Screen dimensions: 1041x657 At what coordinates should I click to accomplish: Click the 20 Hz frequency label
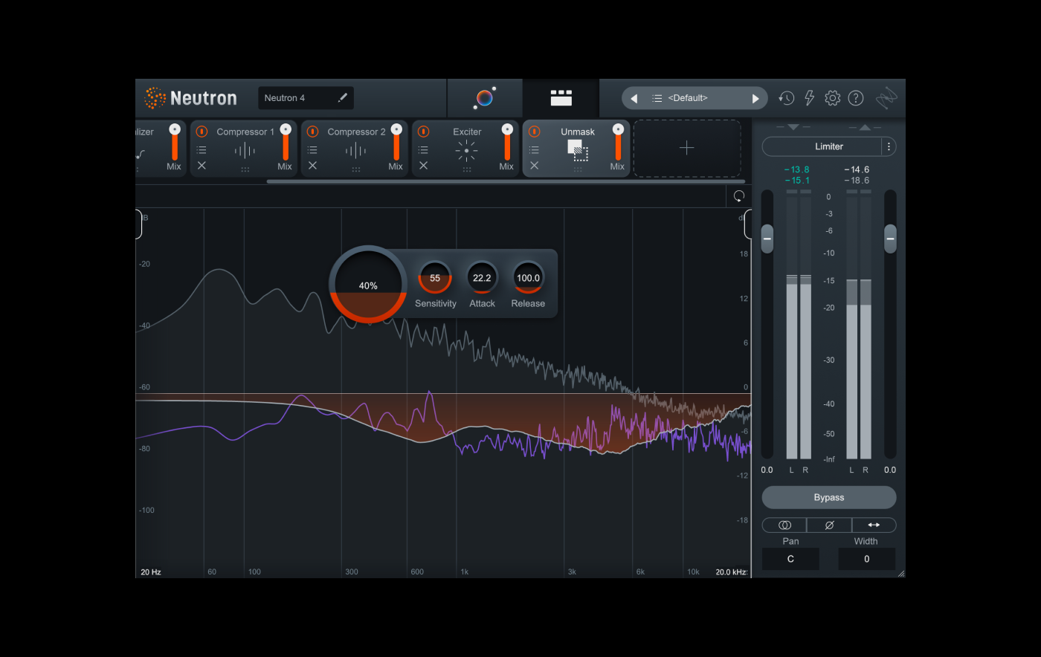[151, 572]
